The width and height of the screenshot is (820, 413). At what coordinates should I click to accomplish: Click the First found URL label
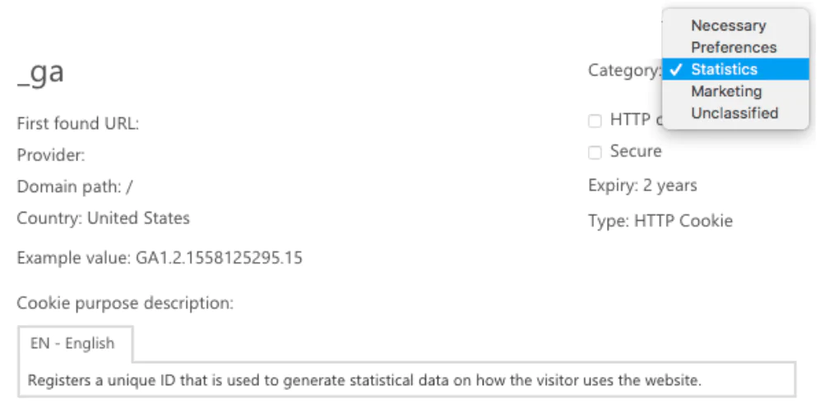[78, 124]
